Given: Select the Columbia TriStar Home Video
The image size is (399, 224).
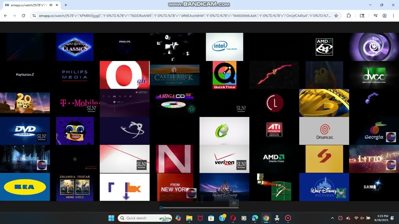Looking at the screenshot, I should pyautogui.click(x=75, y=187).
